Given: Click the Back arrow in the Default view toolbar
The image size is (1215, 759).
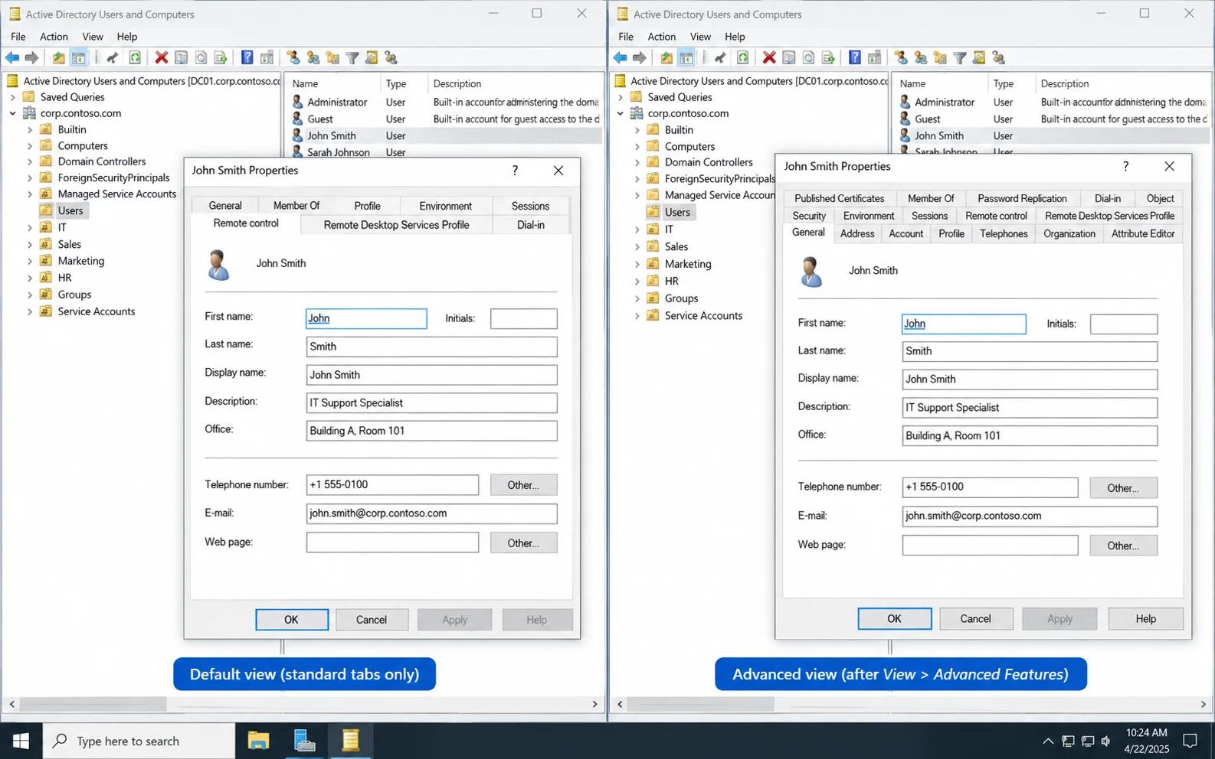Looking at the screenshot, I should (x=12, y=57).
